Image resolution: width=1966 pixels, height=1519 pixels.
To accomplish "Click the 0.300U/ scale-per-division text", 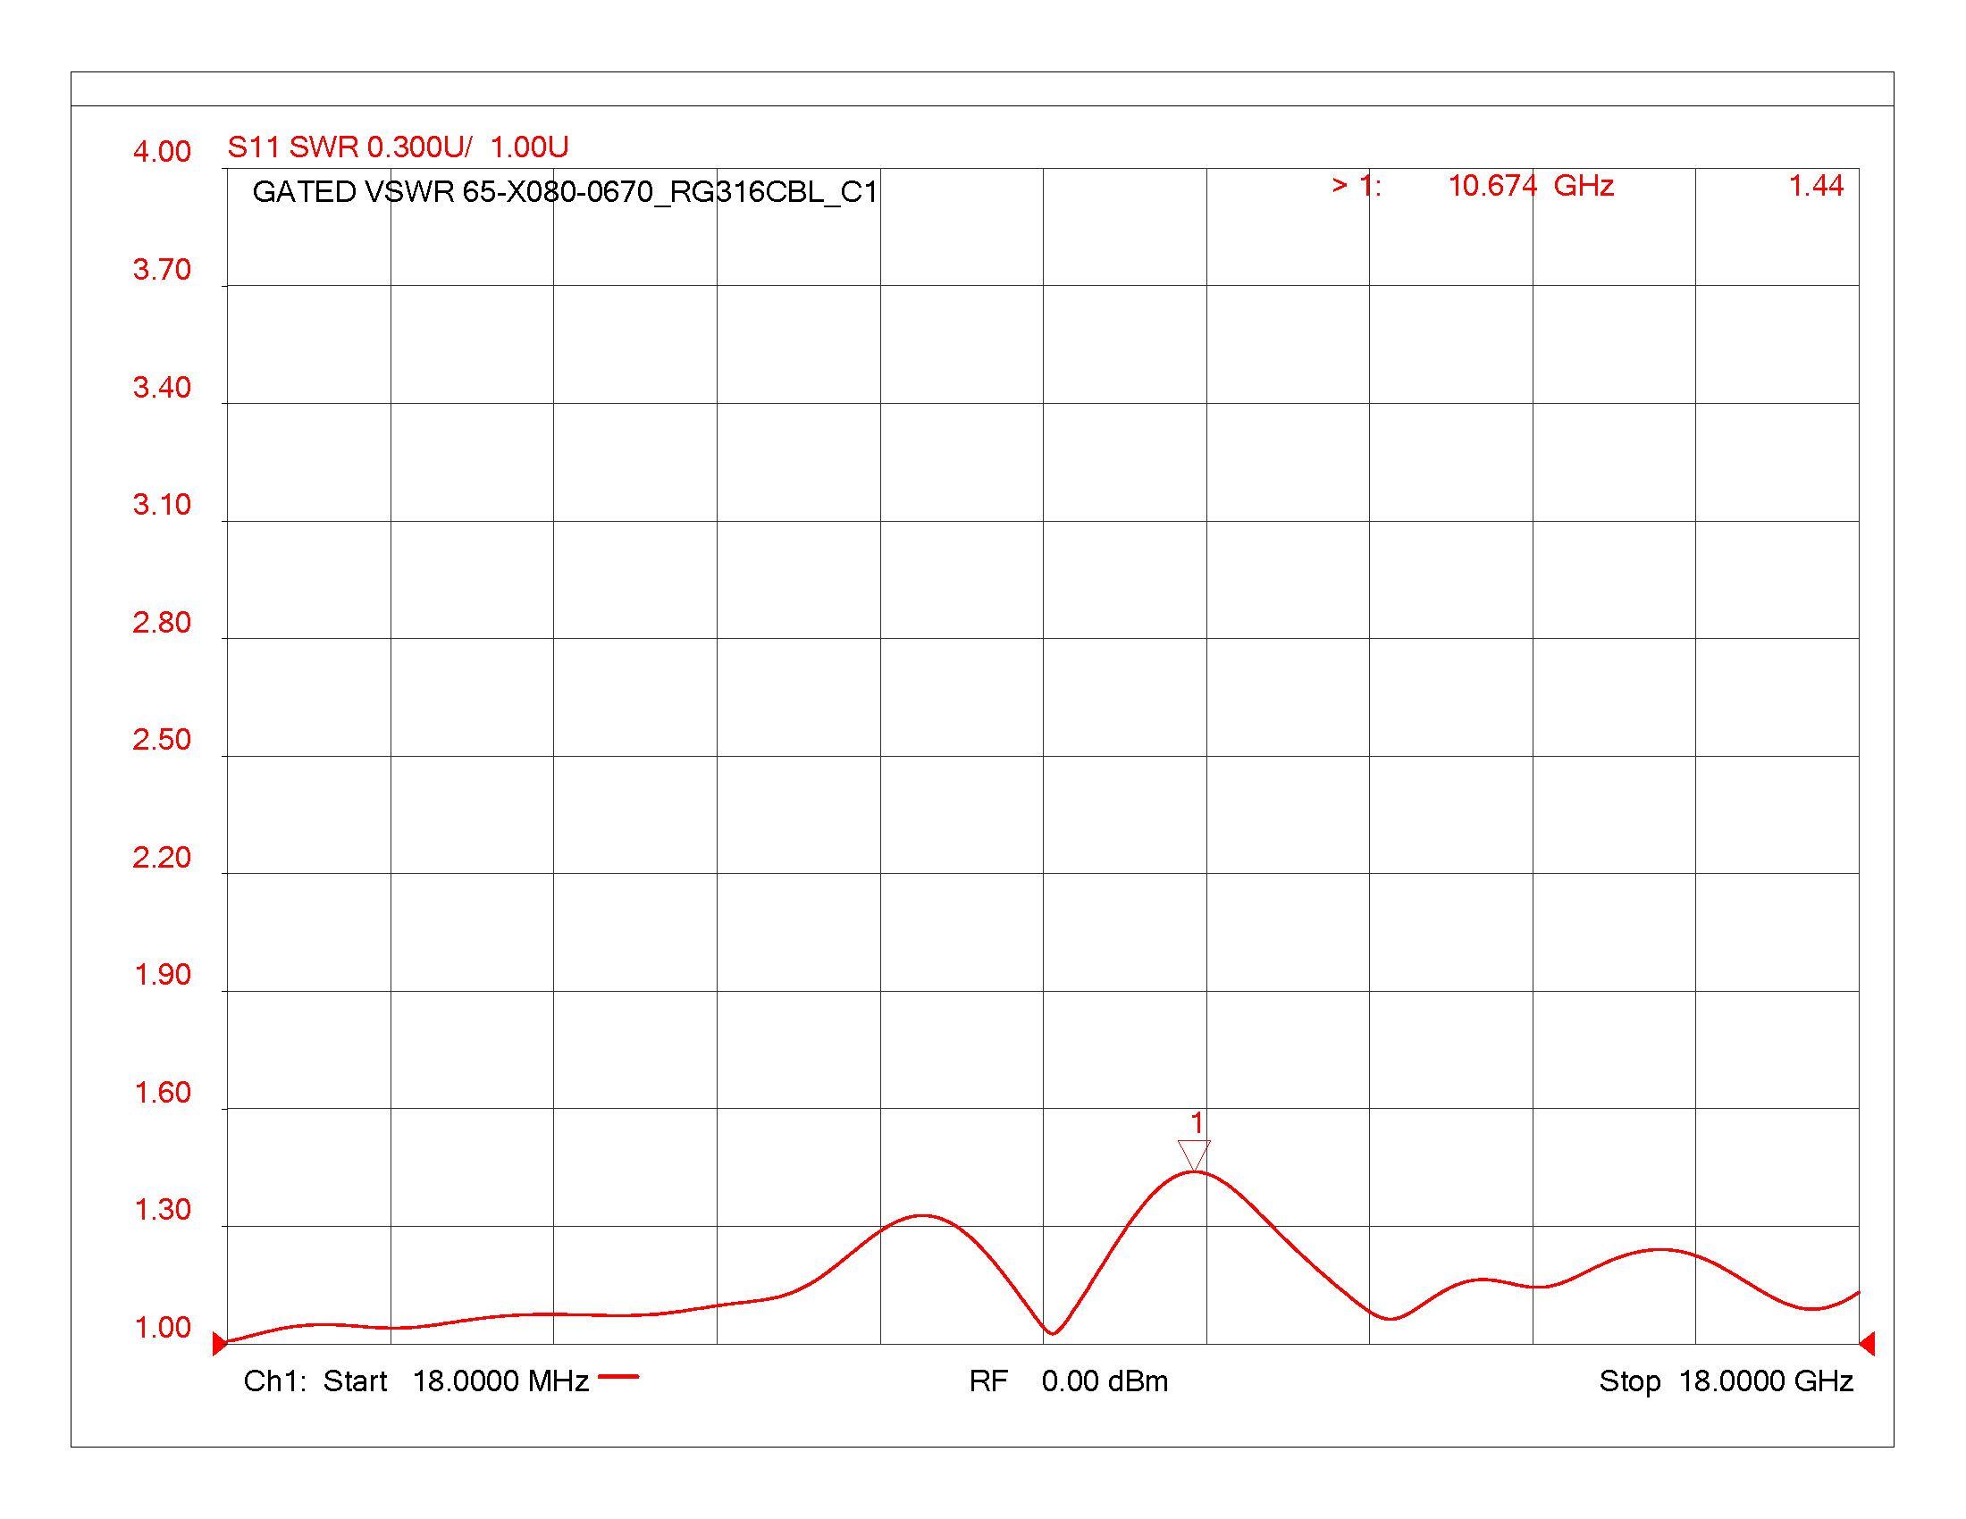I will (419, 147).
